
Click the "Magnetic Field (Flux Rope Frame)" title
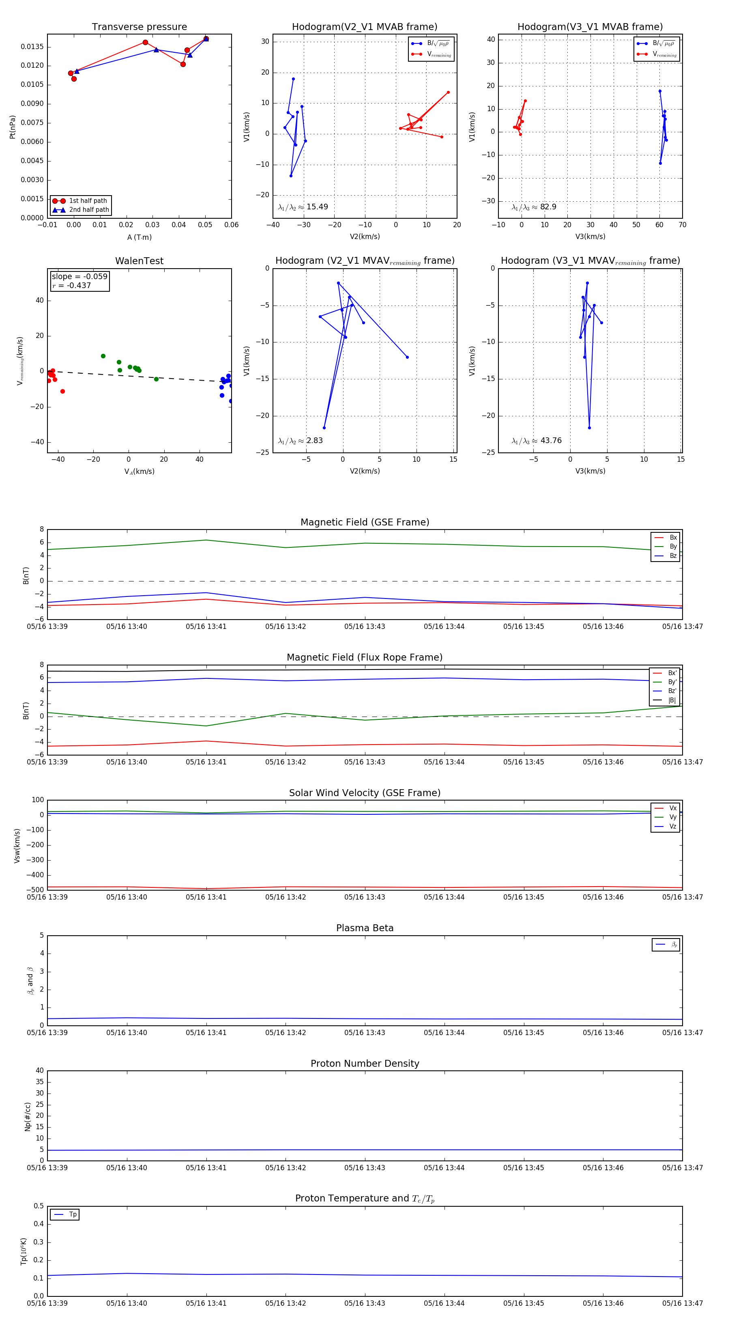365,658
